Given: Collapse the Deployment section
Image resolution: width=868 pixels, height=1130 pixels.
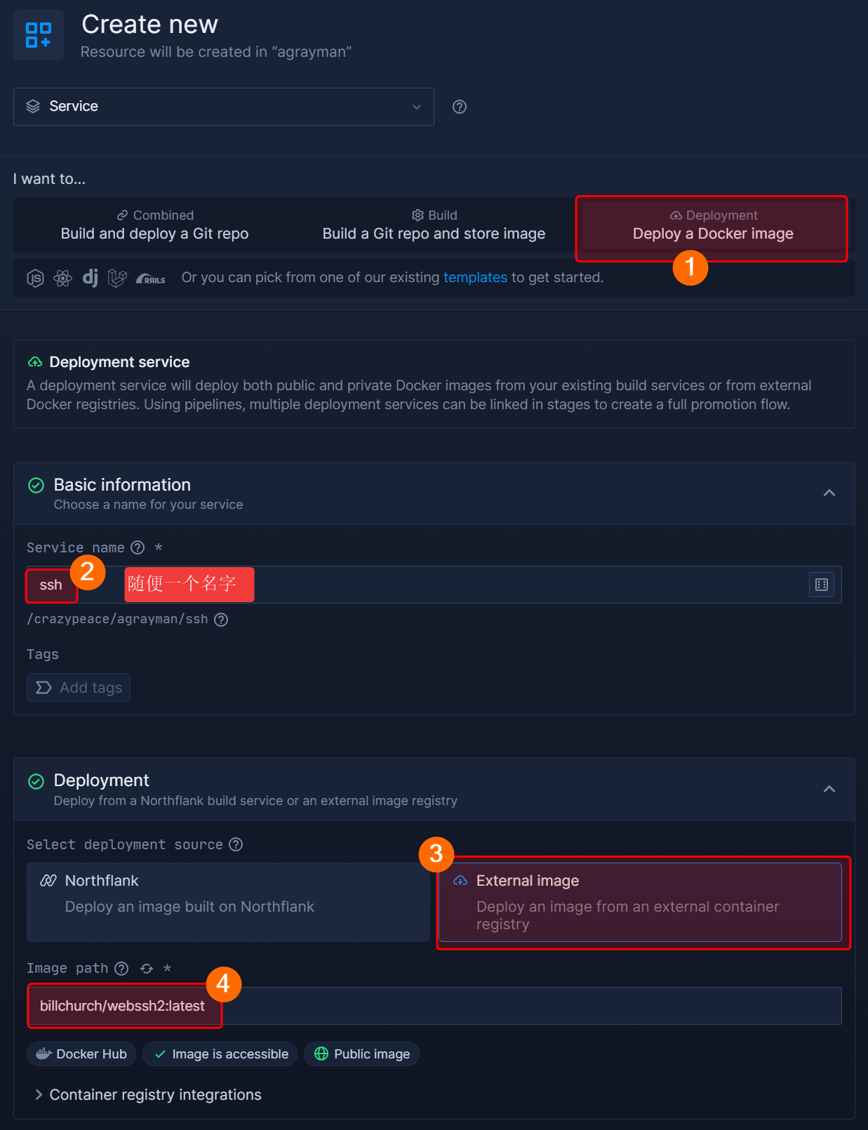Looking at the screenshot, I should (829, 789).
